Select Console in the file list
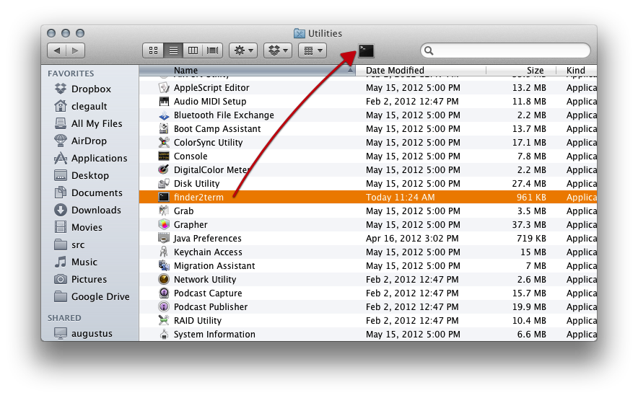Screen dimensions: 638x398 (x=368, y=156)
